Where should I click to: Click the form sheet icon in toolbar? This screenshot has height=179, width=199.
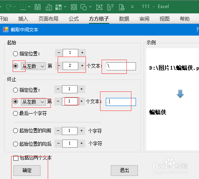pyautogui.click(x=37, y=7)
